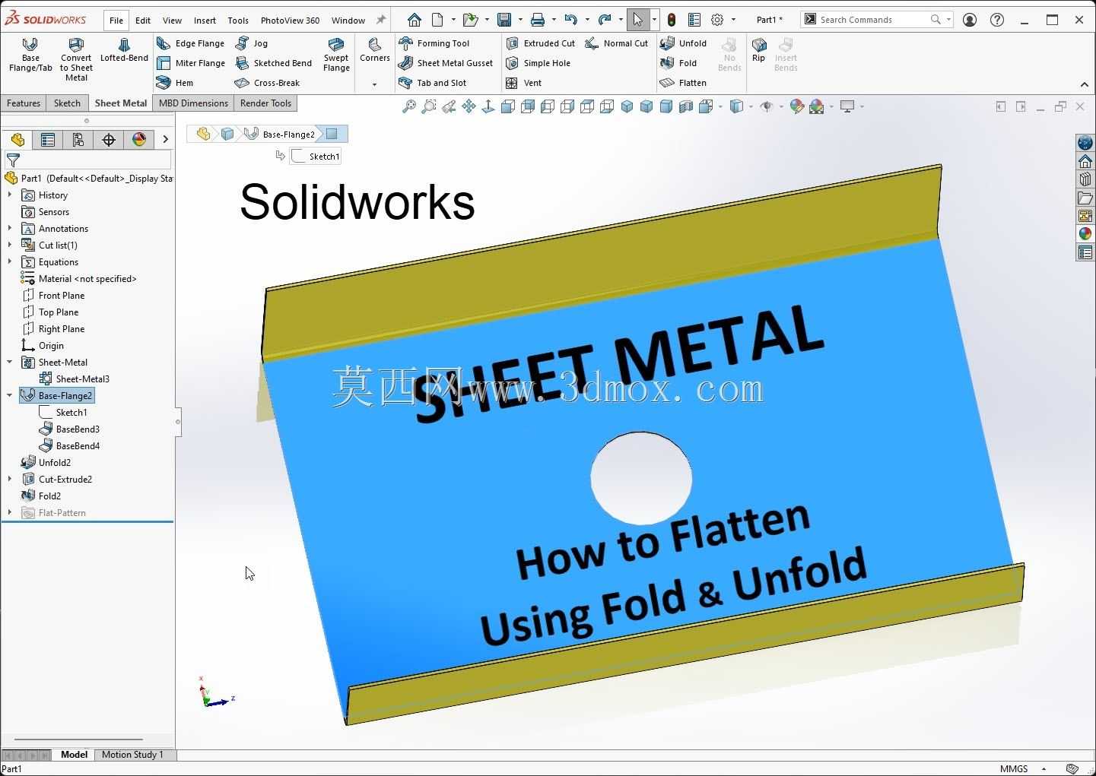Switch to the Motion Study 1 tab
Screen dimensions: 1096x776
132,755
